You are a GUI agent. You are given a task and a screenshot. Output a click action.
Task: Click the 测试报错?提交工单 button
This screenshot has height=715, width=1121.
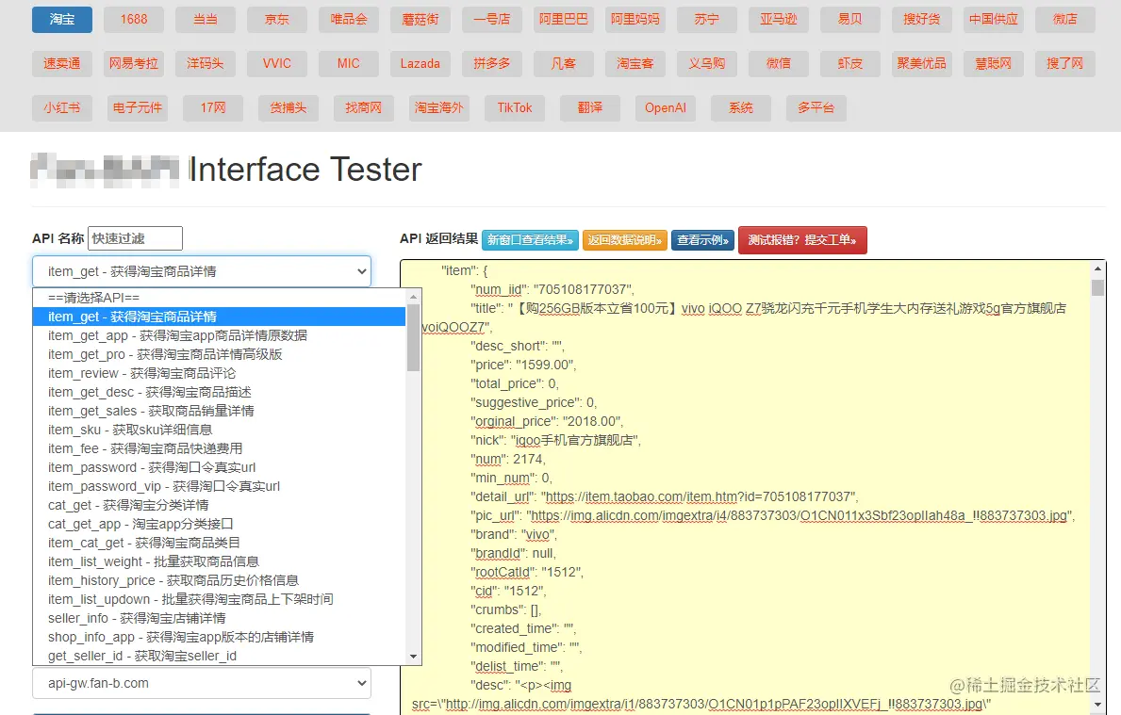point(802,240)
